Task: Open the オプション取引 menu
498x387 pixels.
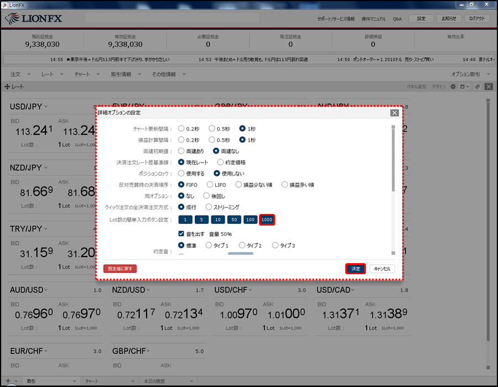Action: (471, 74)
